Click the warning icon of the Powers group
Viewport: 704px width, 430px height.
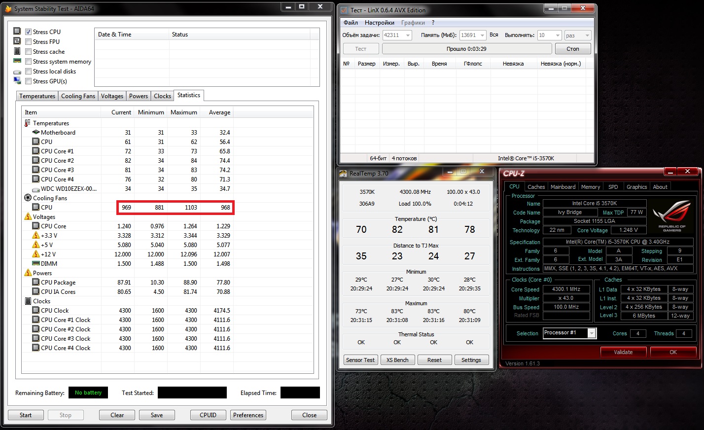pos(28,273)
